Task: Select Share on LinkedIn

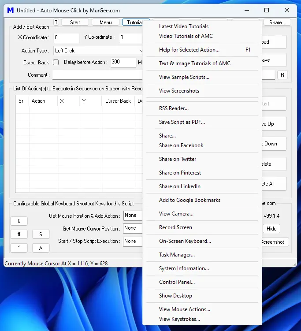Action: [180, 186]
